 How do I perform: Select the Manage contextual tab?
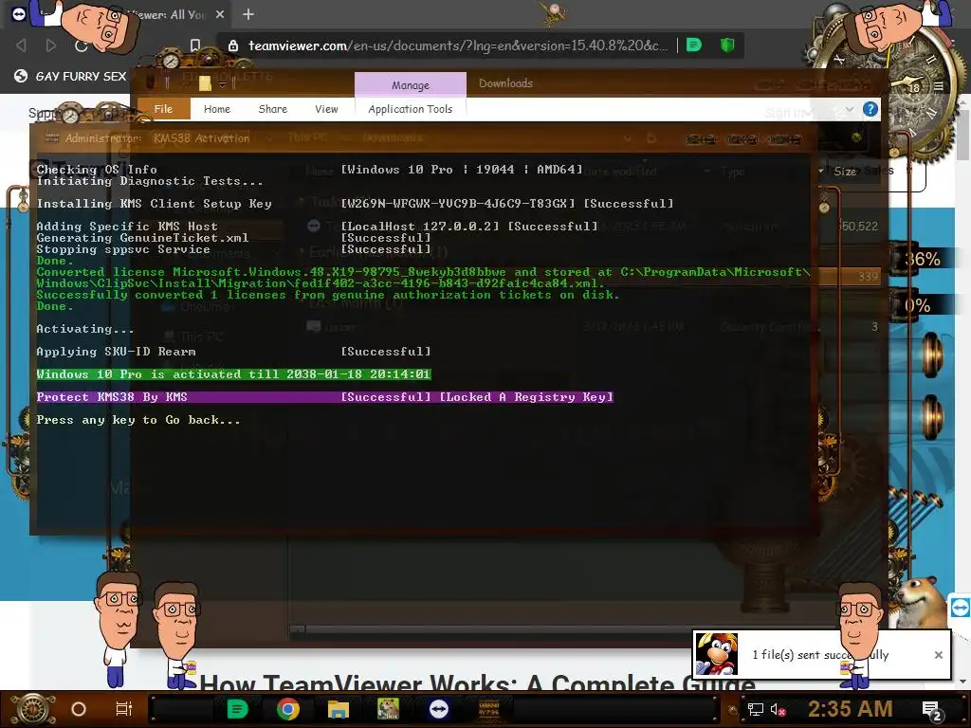[410, 84]
